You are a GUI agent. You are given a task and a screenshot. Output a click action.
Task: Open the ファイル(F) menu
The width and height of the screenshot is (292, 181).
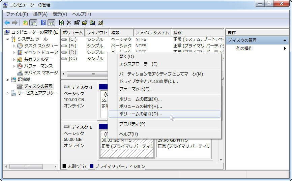point(17,14)
